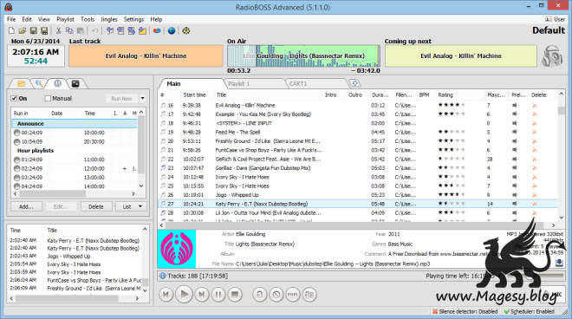Image resolution: width=572 pixels, height=319 pixels.
Task: Sort the playlist by the Title column header
Action: [x=221, y=94]
